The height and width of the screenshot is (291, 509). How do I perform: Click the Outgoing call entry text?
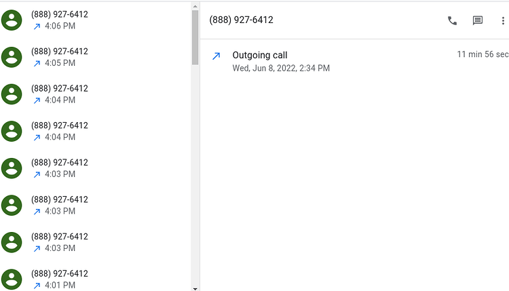pos(260,55)
